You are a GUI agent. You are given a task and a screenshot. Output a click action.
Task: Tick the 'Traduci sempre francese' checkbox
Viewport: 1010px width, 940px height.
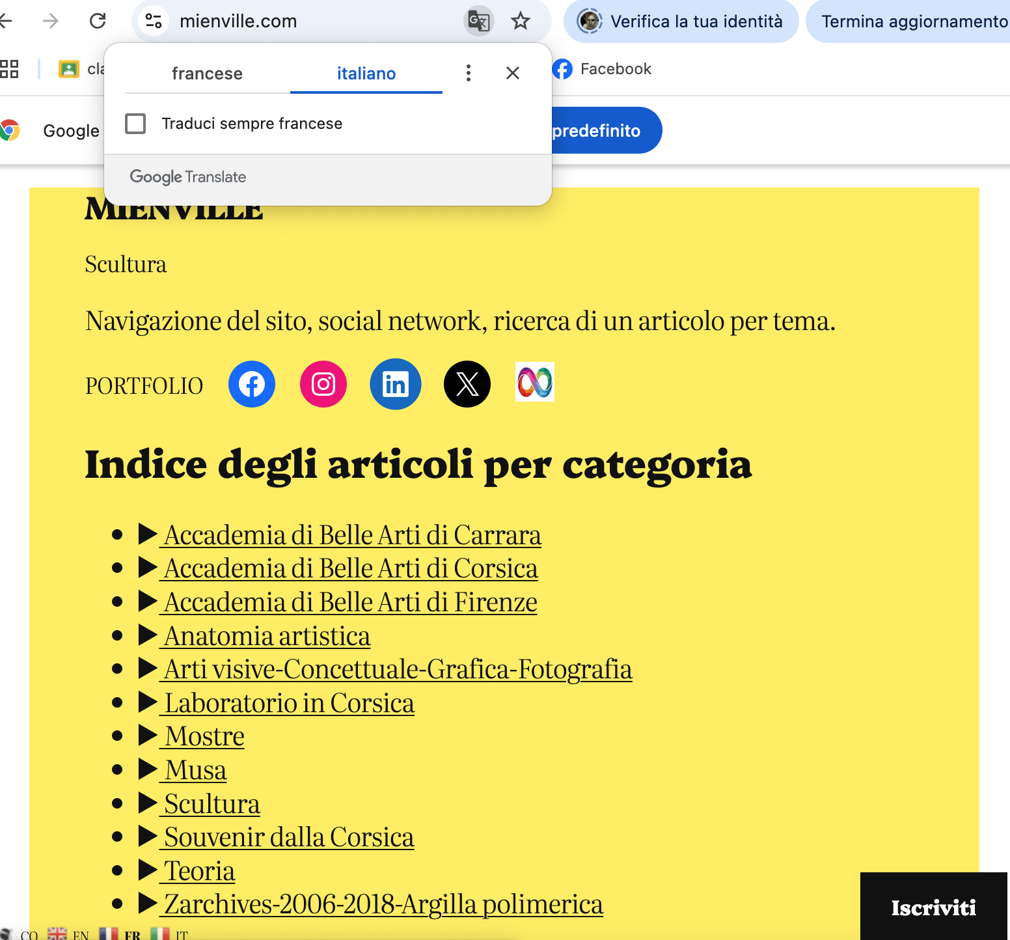pyautogui.click(x=135, y=124)
